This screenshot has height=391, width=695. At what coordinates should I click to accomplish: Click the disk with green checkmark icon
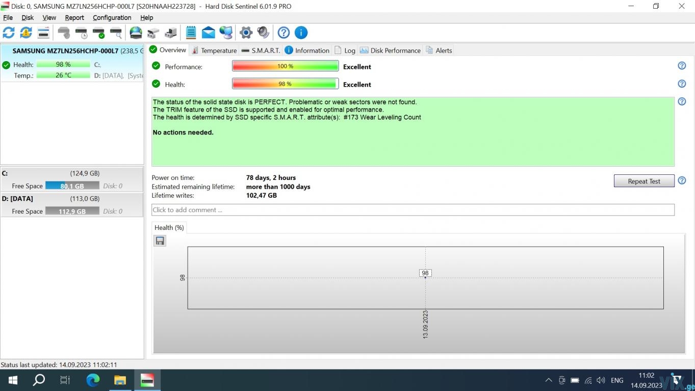pyautogui.click(x=99, y=33)
